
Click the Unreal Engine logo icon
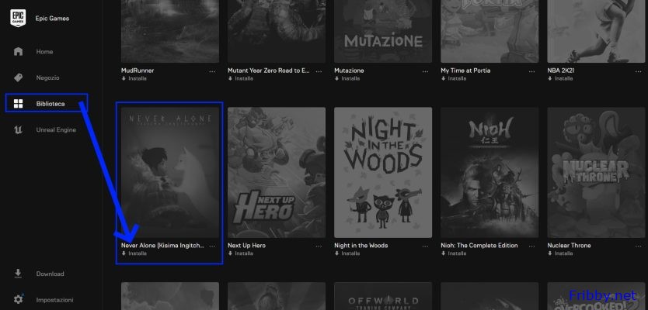click(x=19, y=129)
